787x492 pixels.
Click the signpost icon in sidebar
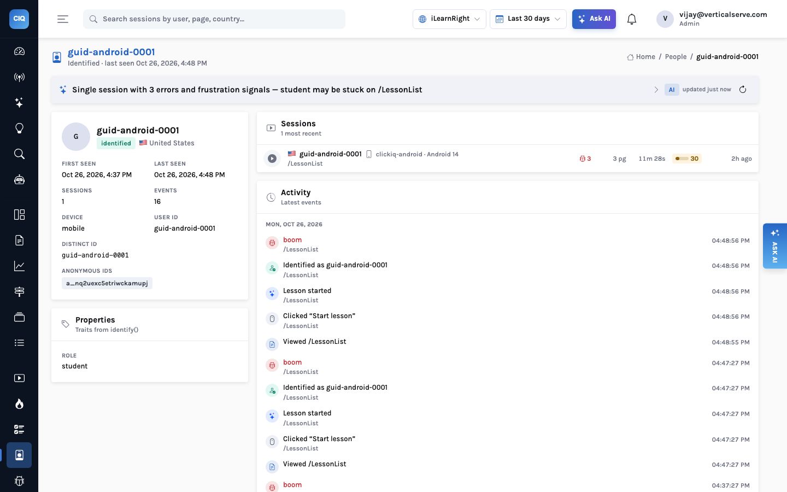click(19, 291)
